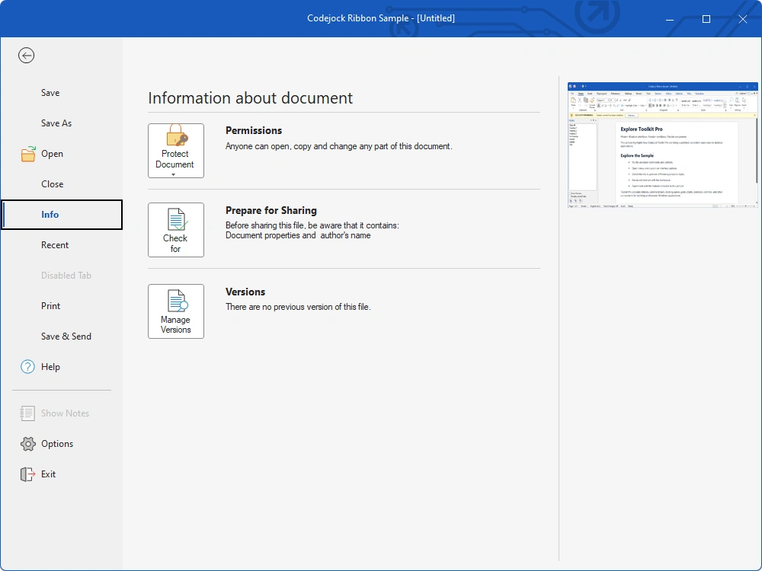Viewport: 762px width, 571px height.
Task: Close the Codejock Ribbon Sample window
Action: pos(742,19)
